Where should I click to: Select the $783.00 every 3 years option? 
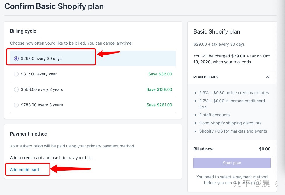[16, 105]
